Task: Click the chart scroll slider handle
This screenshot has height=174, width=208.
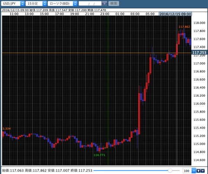Action: pos(170,171)
